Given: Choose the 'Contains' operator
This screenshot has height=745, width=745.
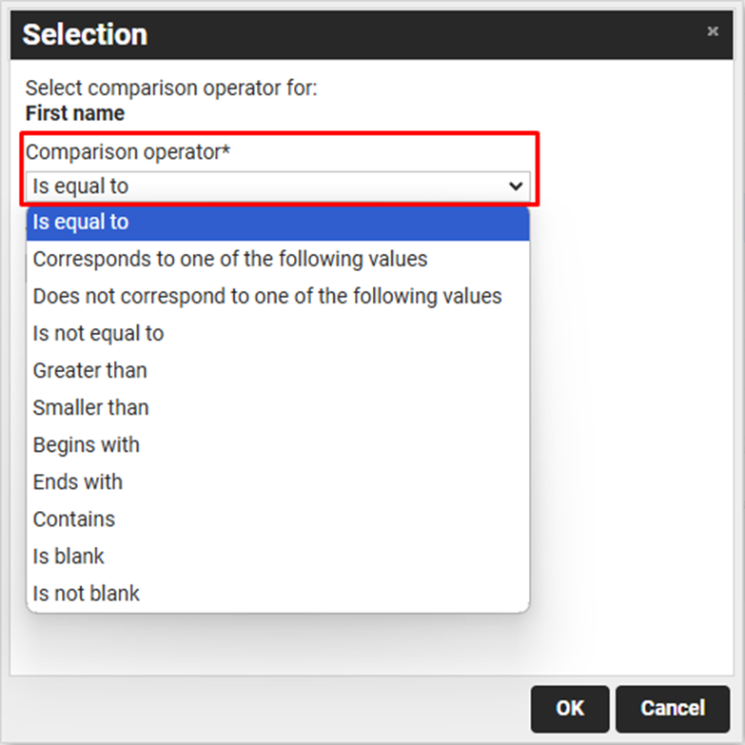Looking at the screenshot, I should click(74, 519).
